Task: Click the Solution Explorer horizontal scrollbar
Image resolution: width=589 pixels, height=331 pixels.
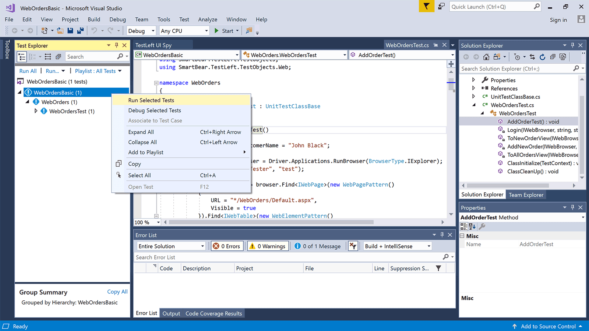Action: [508, 185]
